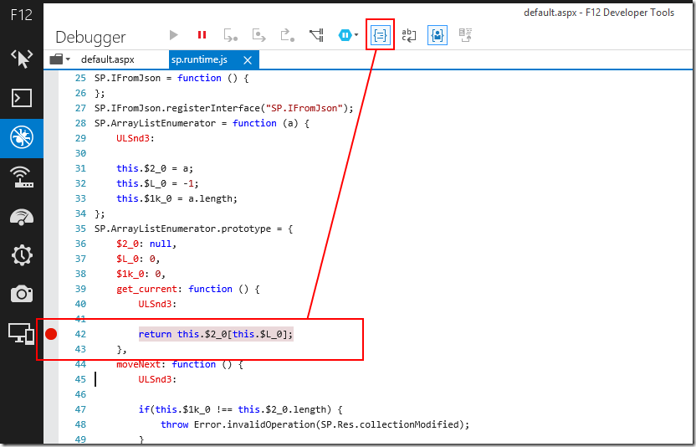
Task: Click code line 48 throw statement
Action: pos(315,424)
